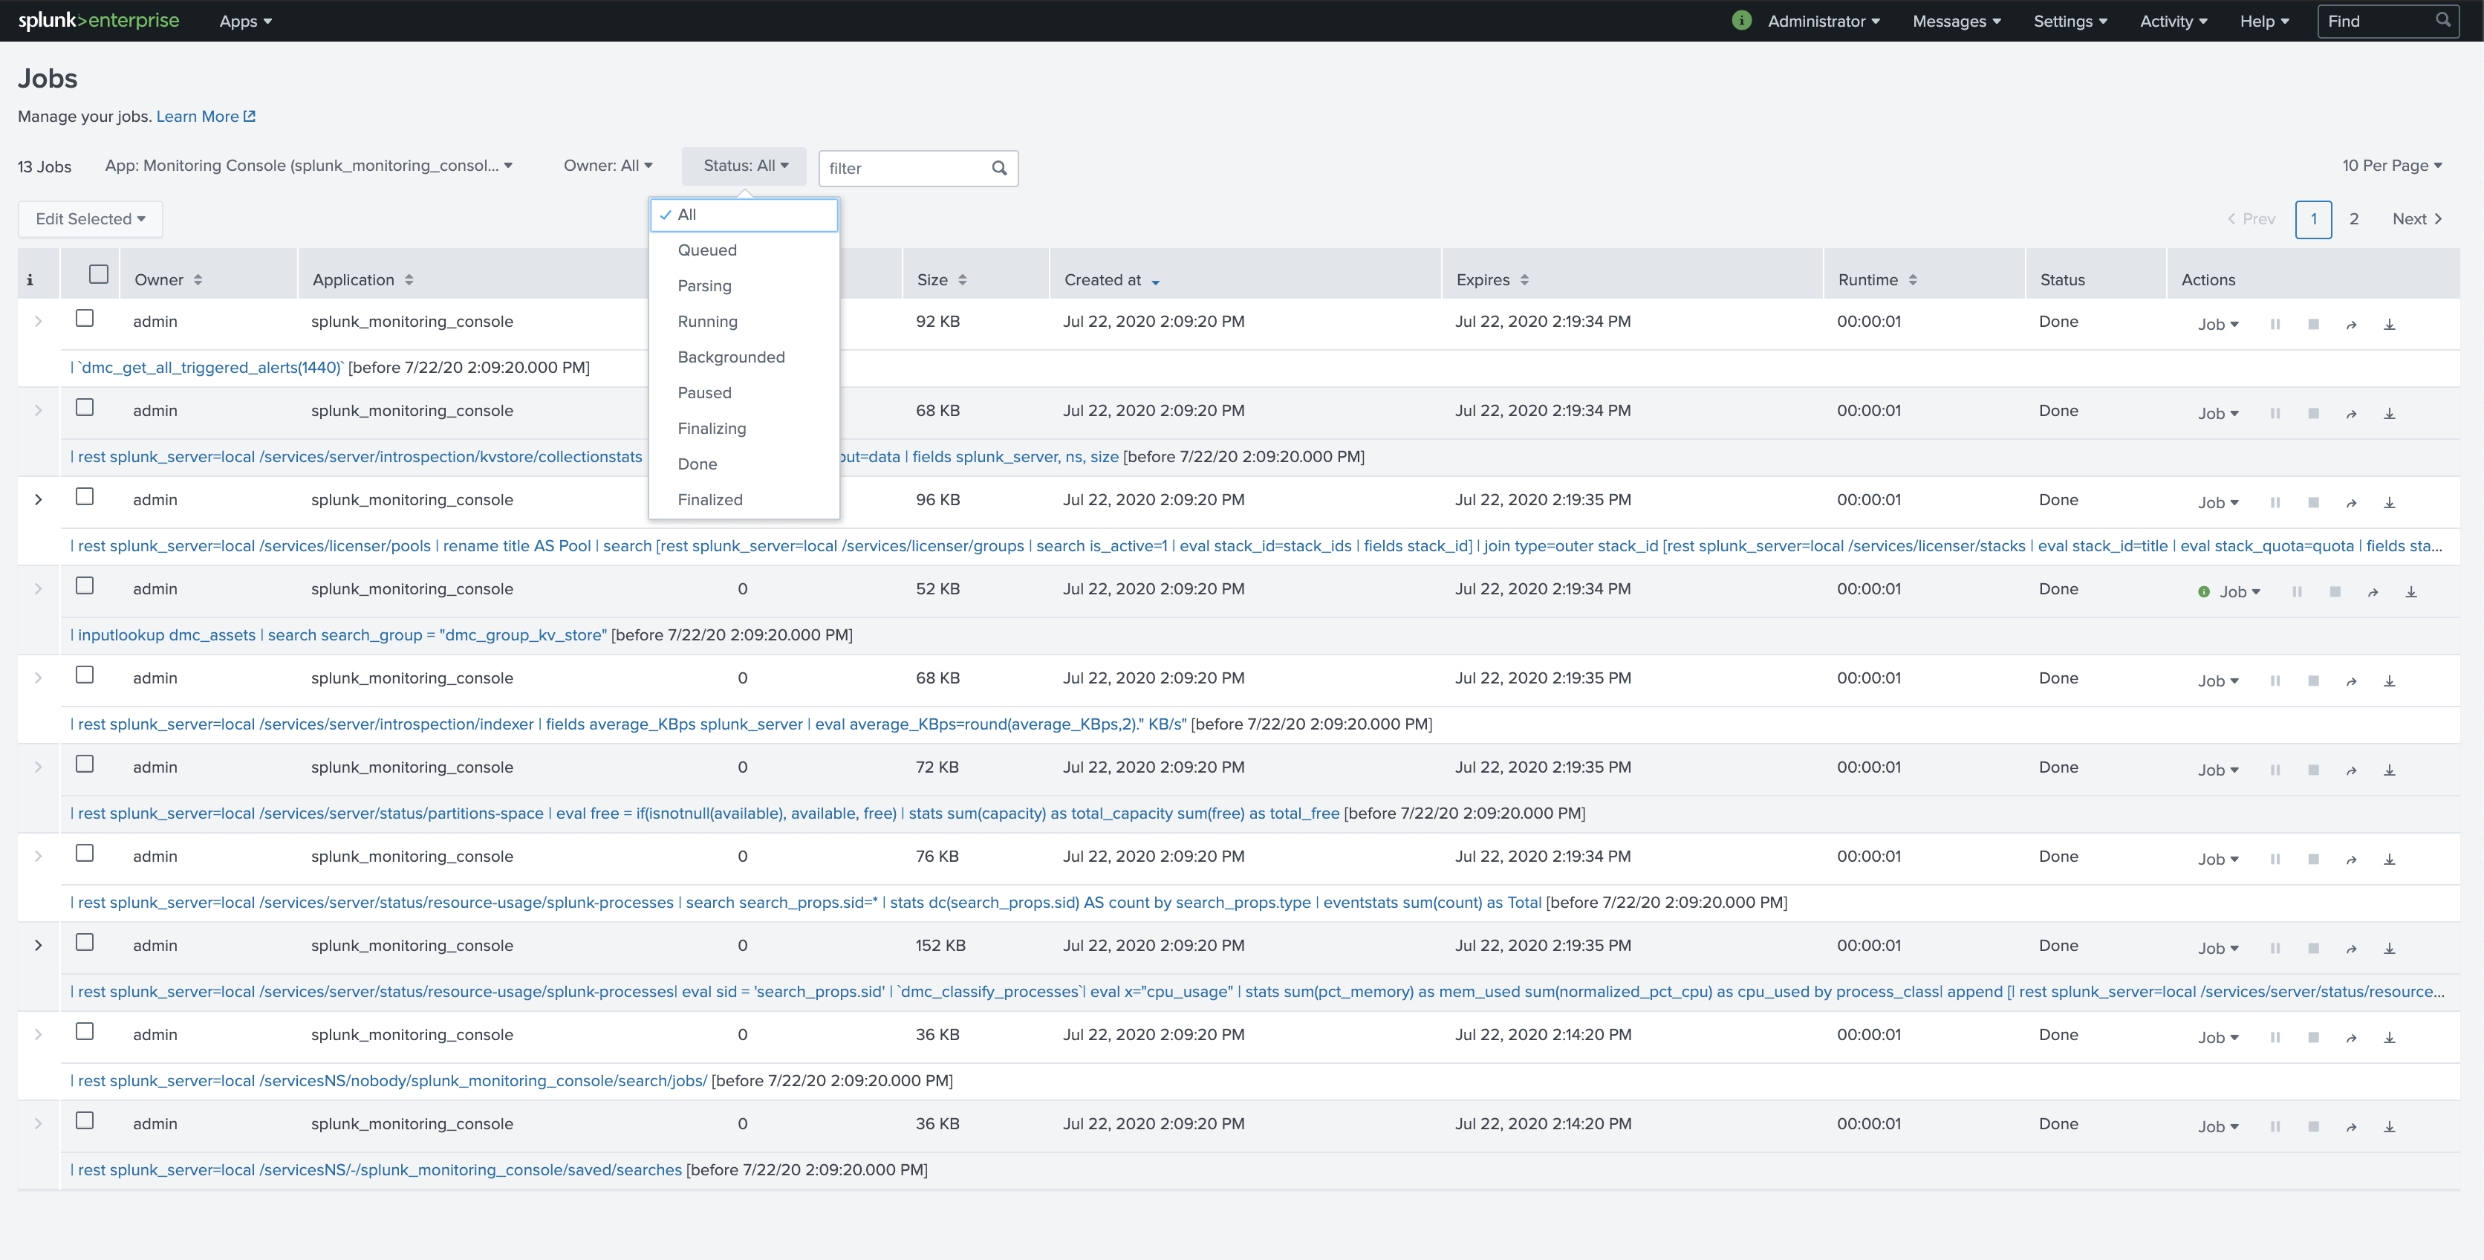Select Queued from the Status menu
This screenshot has width=2484, height=1260.
coord(707,250)
